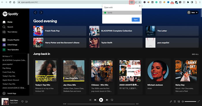This screenshot has width=202, height=106.
Task: Click SEE ALL for Jump back in
Action: click(x=195, y=54)
